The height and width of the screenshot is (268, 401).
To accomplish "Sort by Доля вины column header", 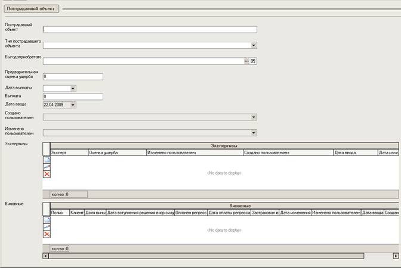I will pos(95,212).
